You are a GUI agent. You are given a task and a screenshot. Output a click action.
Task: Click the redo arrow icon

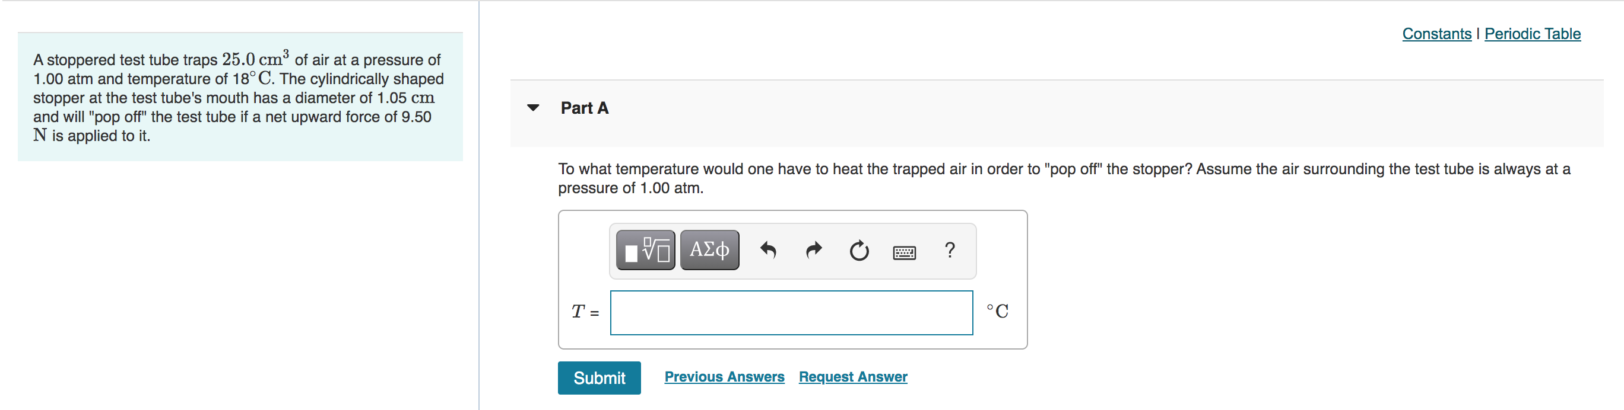point(814,250)
